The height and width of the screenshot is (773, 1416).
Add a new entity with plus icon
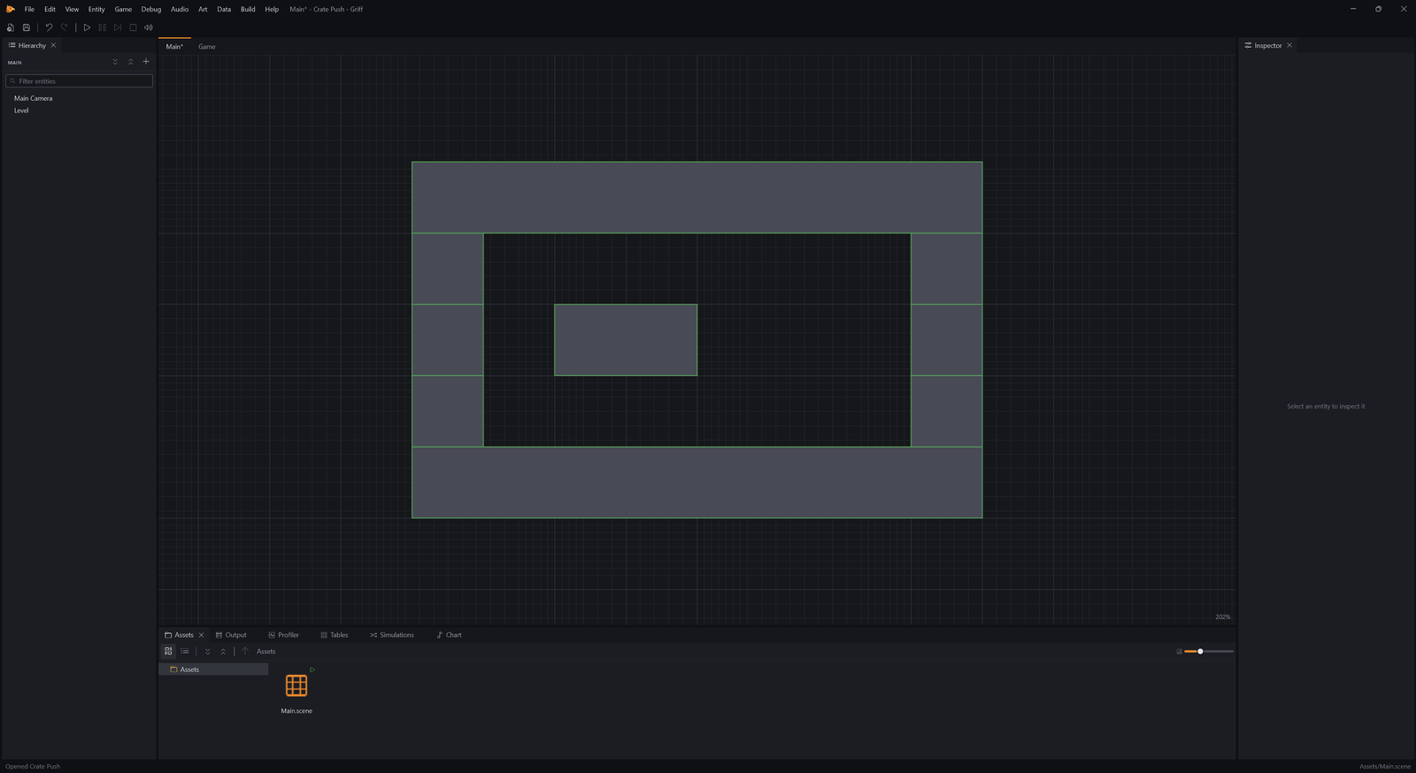point(146,62)
